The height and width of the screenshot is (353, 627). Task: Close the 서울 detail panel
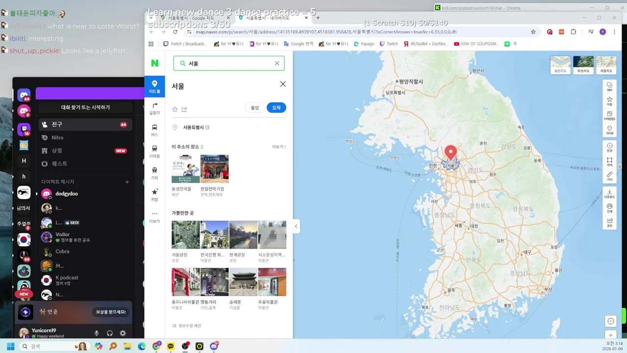(x=283, y=84)
